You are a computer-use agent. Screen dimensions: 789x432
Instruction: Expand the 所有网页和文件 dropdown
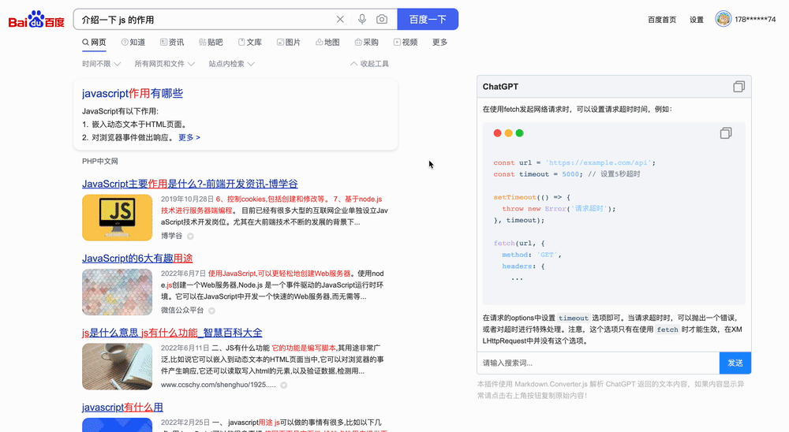tap(165, 64)
